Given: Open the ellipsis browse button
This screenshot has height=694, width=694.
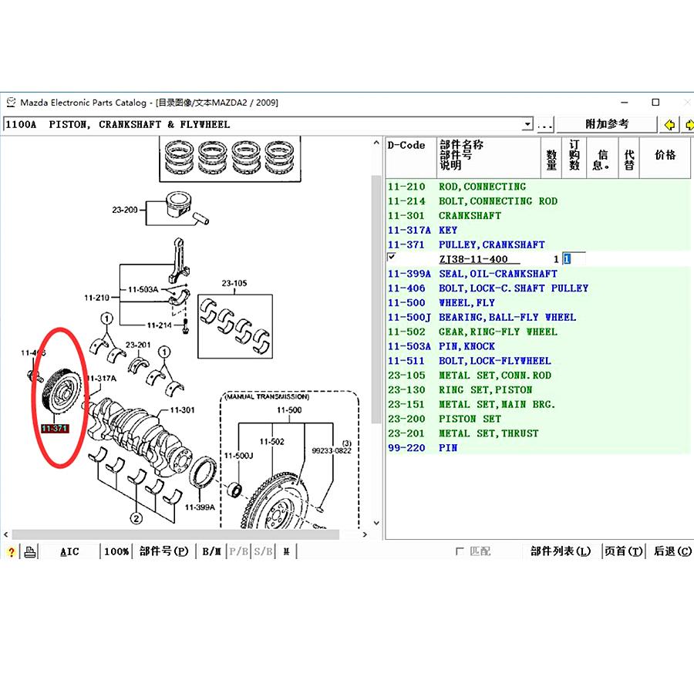Looking at the screenshot, I should tap(545, 124).
